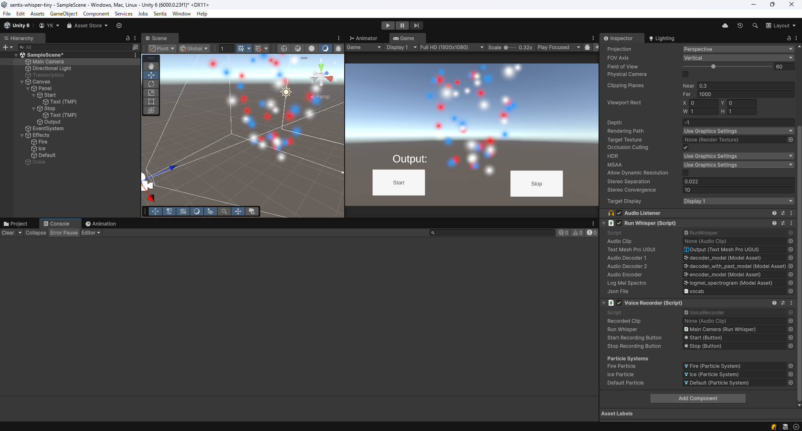Image resolution: width=802 pixels, height=431 pixels.
Task: Open the Component menu
Action: point(96,14)
